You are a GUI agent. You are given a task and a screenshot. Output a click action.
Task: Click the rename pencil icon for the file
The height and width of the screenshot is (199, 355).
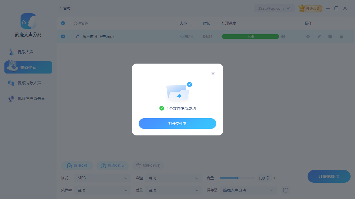coord(319,36)
